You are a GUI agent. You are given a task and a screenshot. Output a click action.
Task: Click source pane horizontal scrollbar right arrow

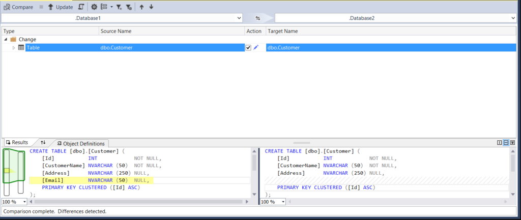point(247,202)
